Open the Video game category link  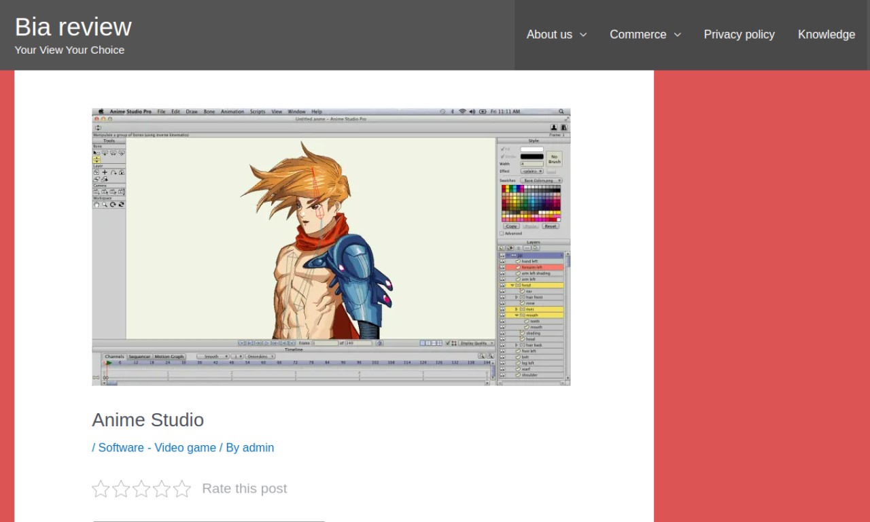(185, 447)
